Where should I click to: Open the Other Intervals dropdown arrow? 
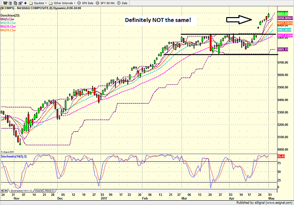pyautogui.click(x=75, y=3)
